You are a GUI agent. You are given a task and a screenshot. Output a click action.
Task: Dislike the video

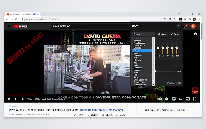[93, 115]
